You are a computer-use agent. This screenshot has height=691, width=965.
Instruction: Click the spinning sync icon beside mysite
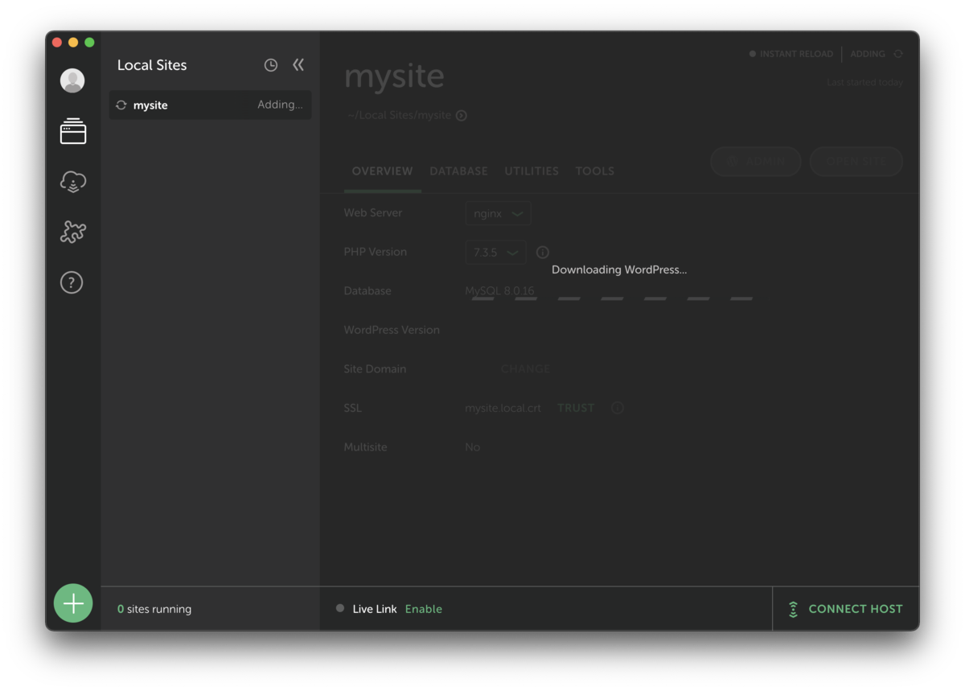click(121, 105)
